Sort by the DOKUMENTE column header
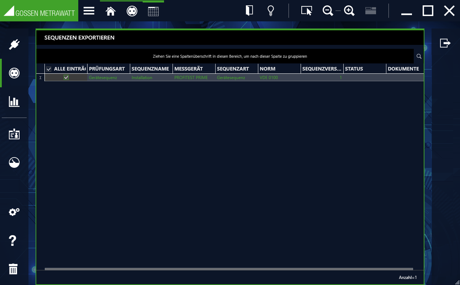The height and width of the screenshot is (285, 460). (405, 69)
